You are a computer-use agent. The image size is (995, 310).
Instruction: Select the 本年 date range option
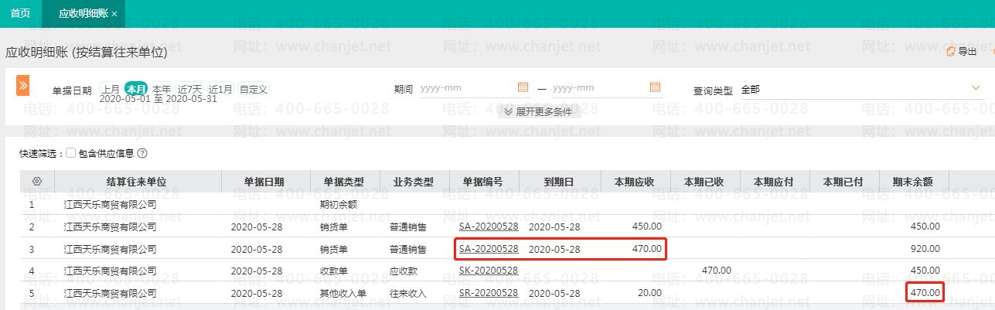[x=161, y=89]
